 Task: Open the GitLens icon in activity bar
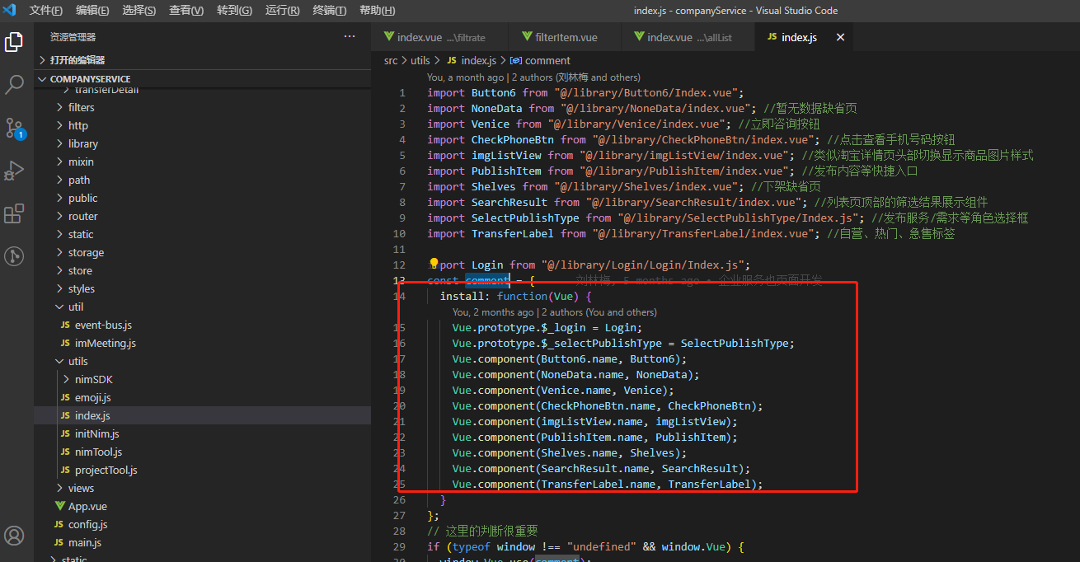[14, 256]
